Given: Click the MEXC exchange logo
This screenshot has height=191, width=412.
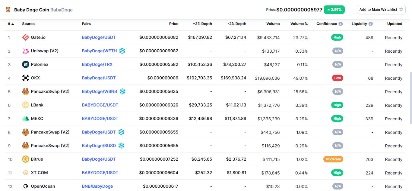Looking at the screenshot, I should click(26, 119).
